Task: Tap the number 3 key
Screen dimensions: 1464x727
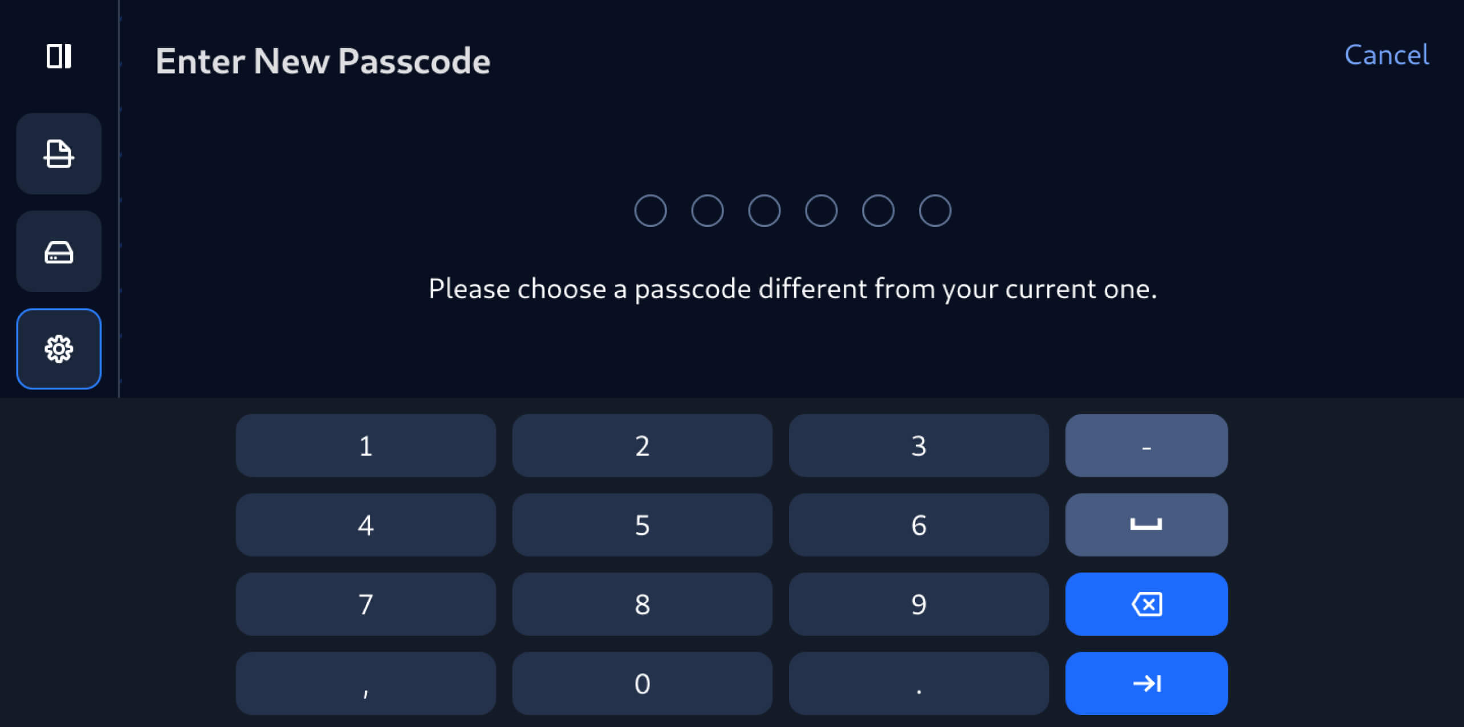Action: [918, 445]
